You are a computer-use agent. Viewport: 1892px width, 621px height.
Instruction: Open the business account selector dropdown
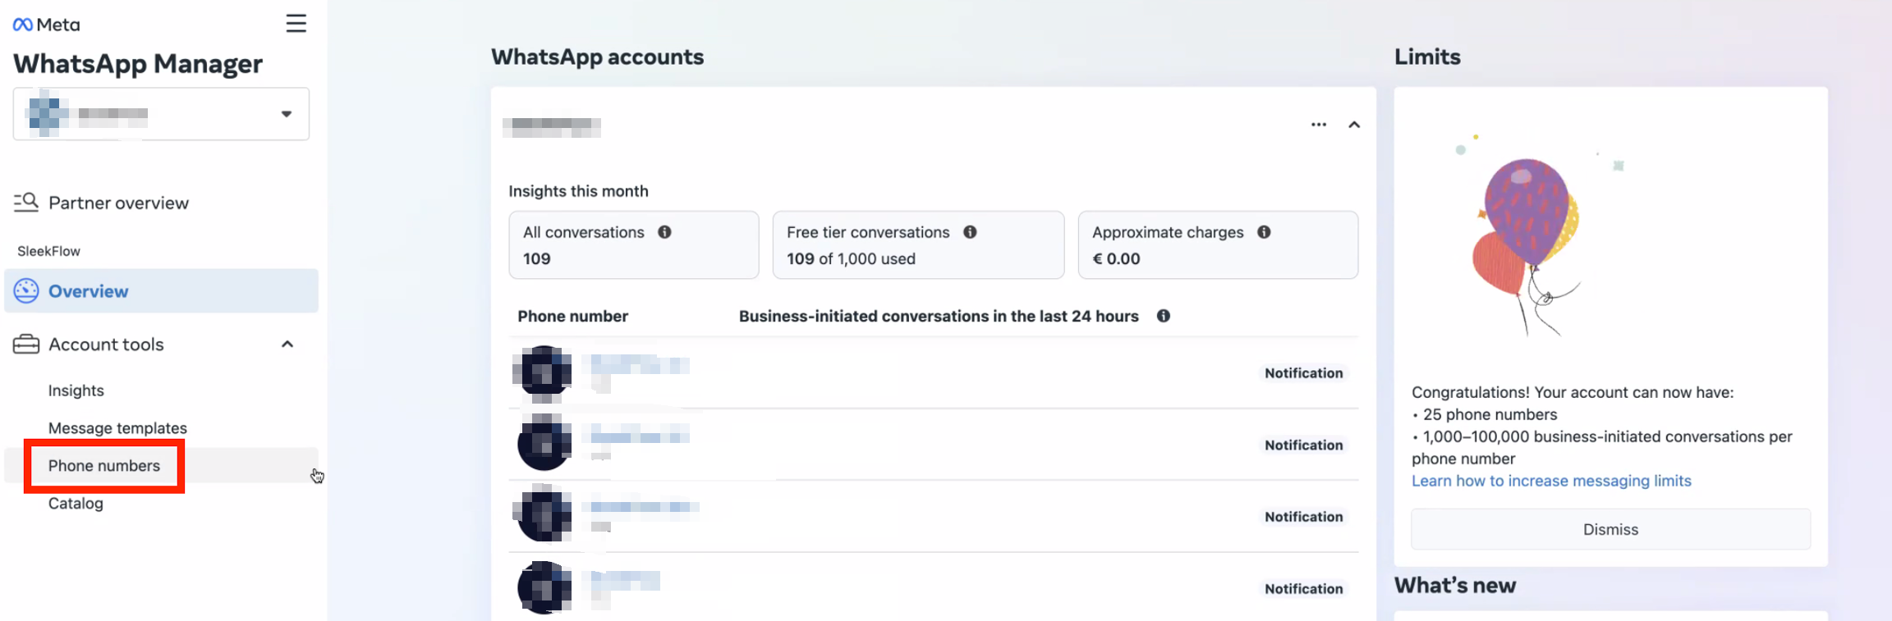tap(161, 114)
